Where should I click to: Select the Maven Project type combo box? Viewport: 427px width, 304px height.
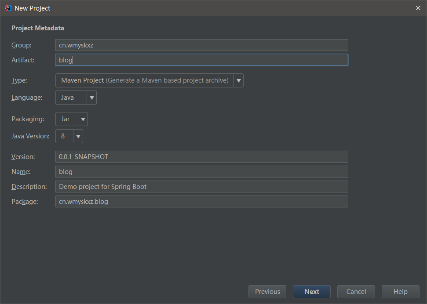pos(145,80)
